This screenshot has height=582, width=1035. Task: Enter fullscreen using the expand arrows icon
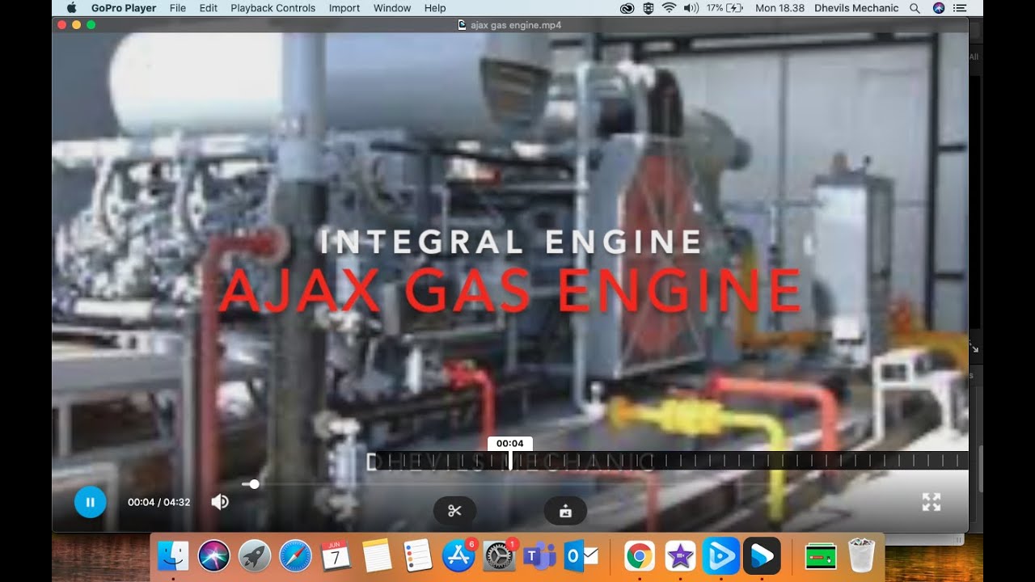[931, 502]
